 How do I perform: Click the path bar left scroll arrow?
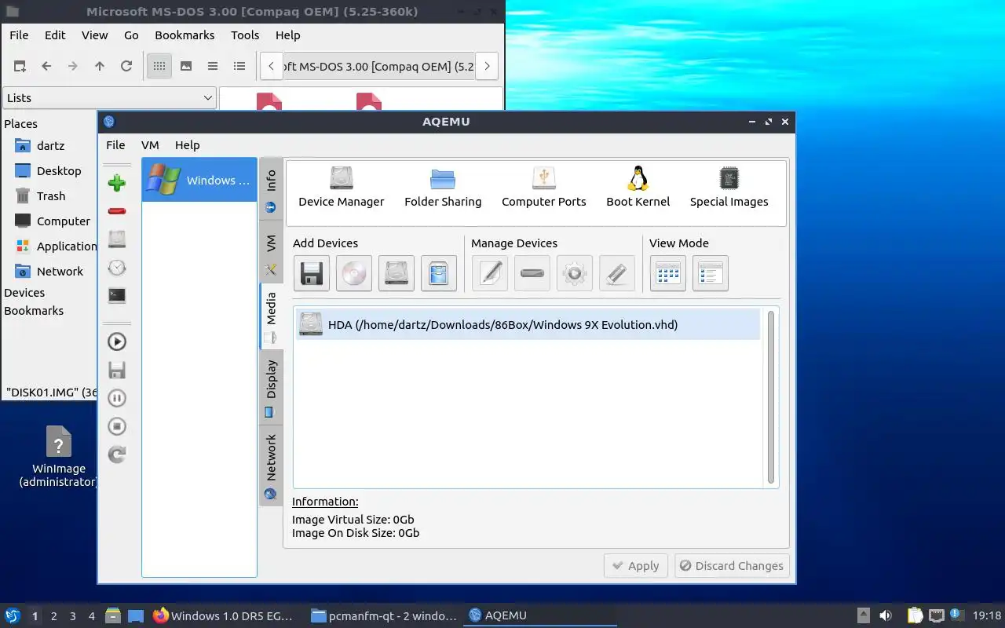pyautogui.click(x=271, y=67)
